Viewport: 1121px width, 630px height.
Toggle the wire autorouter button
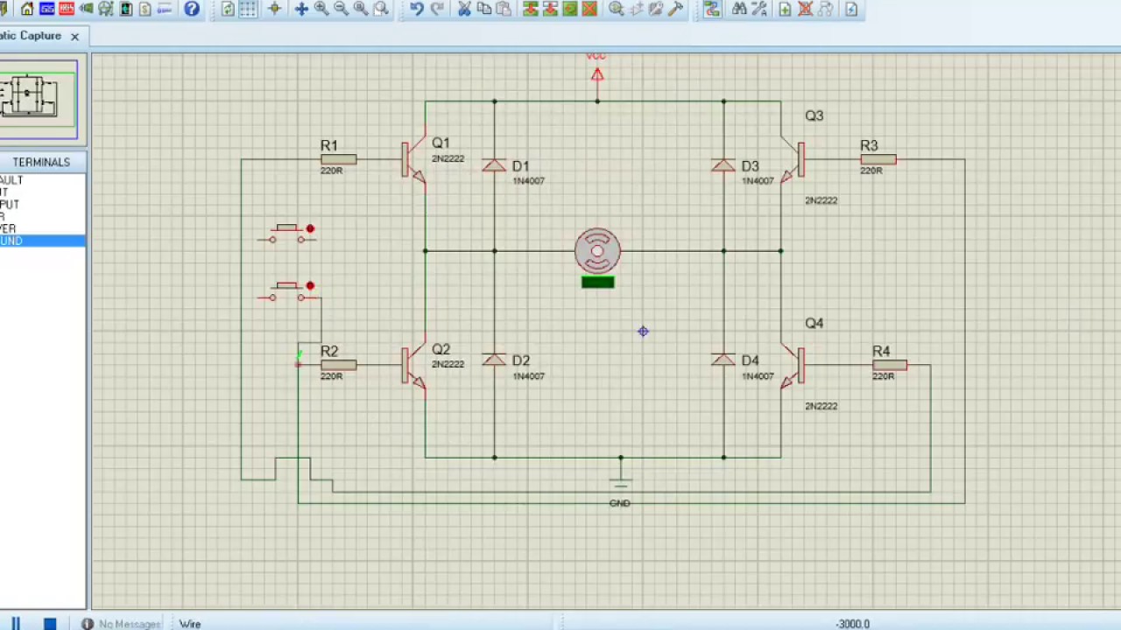[x=712, y=9]
